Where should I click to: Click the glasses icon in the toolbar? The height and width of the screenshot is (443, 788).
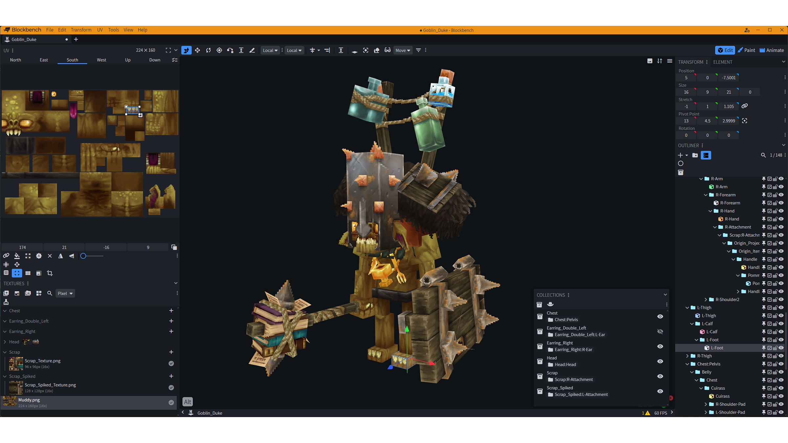387,50
